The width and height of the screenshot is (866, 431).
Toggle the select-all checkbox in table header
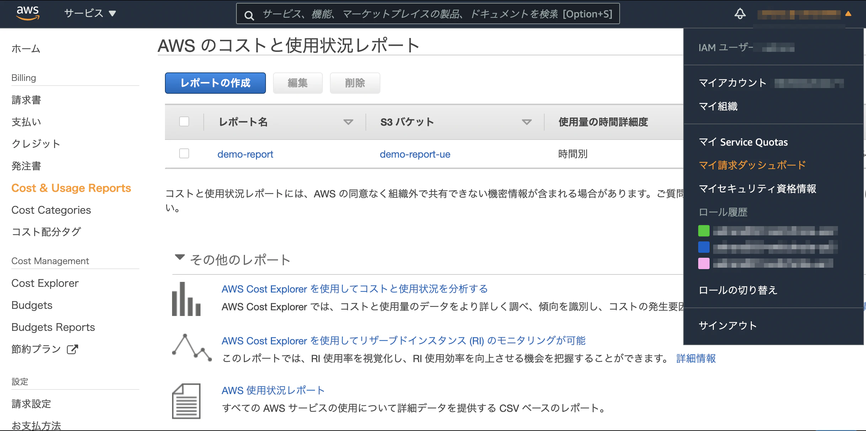184,121
